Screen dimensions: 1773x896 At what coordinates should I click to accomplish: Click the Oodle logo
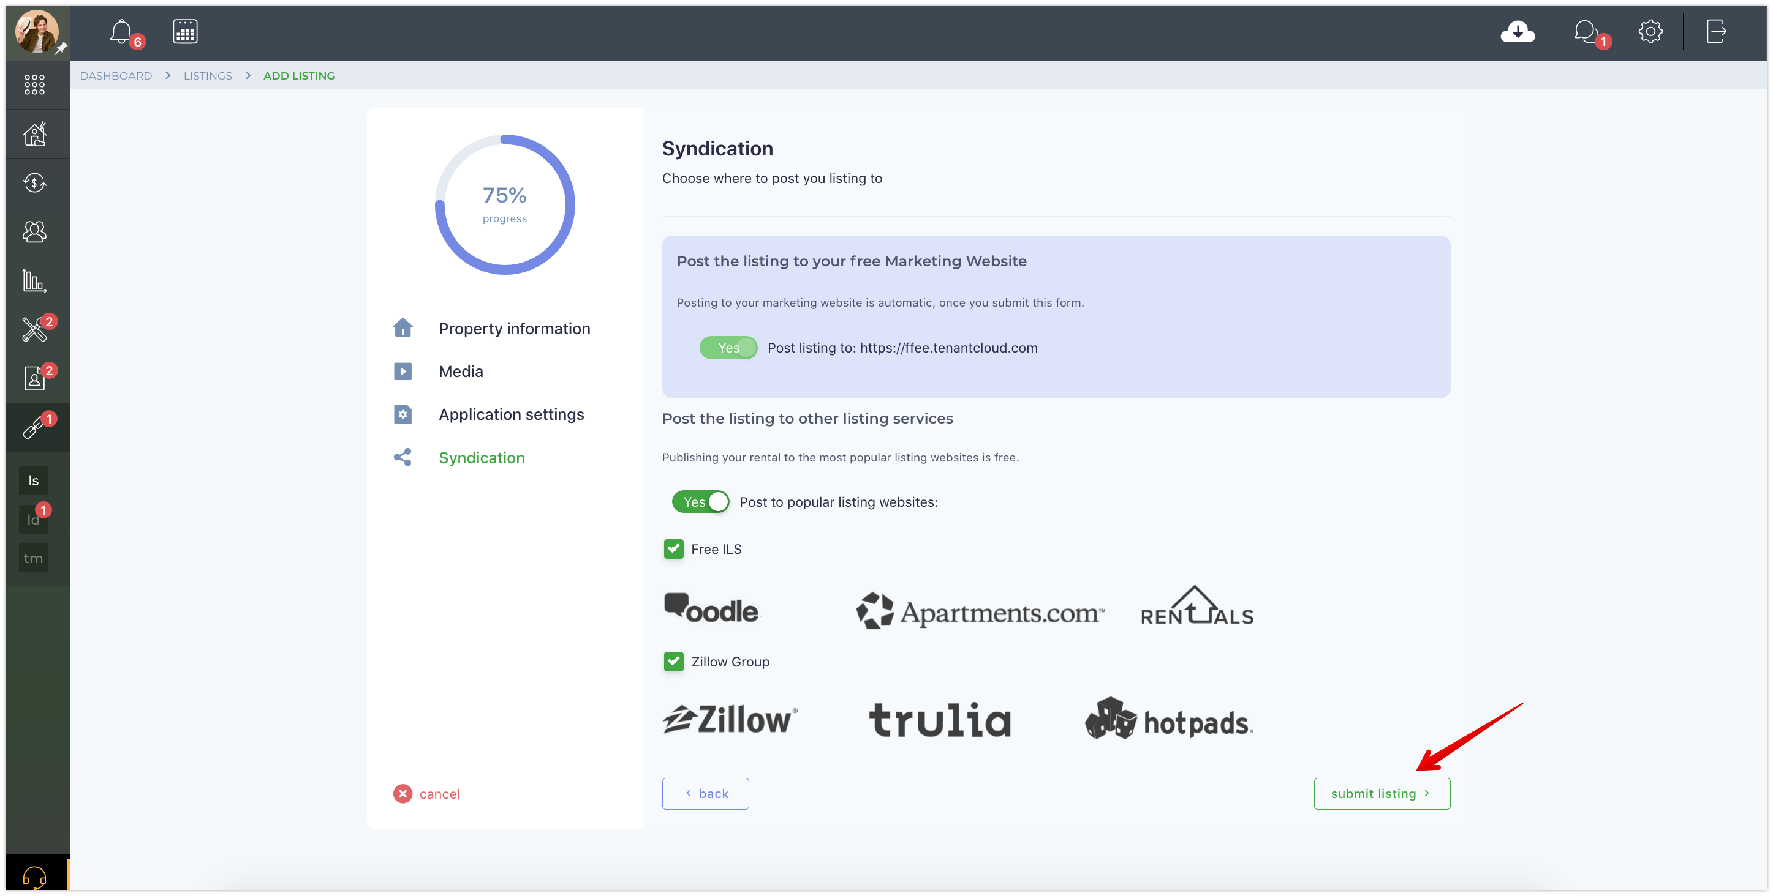(x=711, y=608)
